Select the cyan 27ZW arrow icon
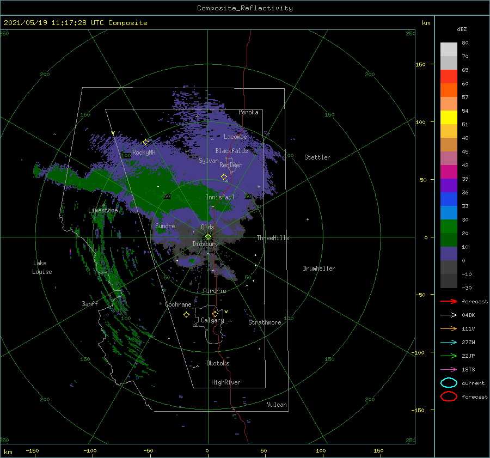 [449, 343]
